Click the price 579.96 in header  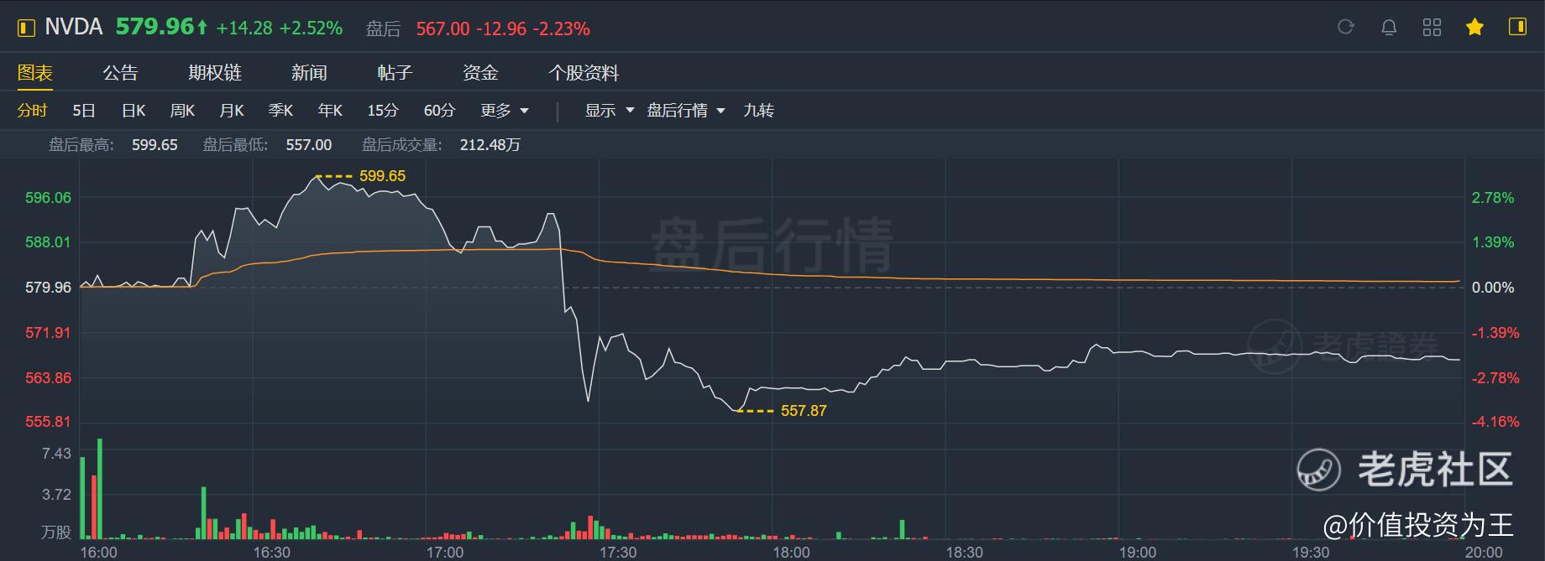coord(155,27)
